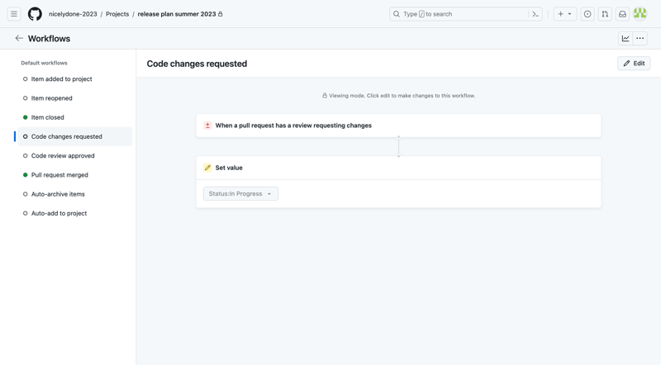The image size is (661, 365).
Task: Select the Auto-archive items workflow
Action: (74, 194)
